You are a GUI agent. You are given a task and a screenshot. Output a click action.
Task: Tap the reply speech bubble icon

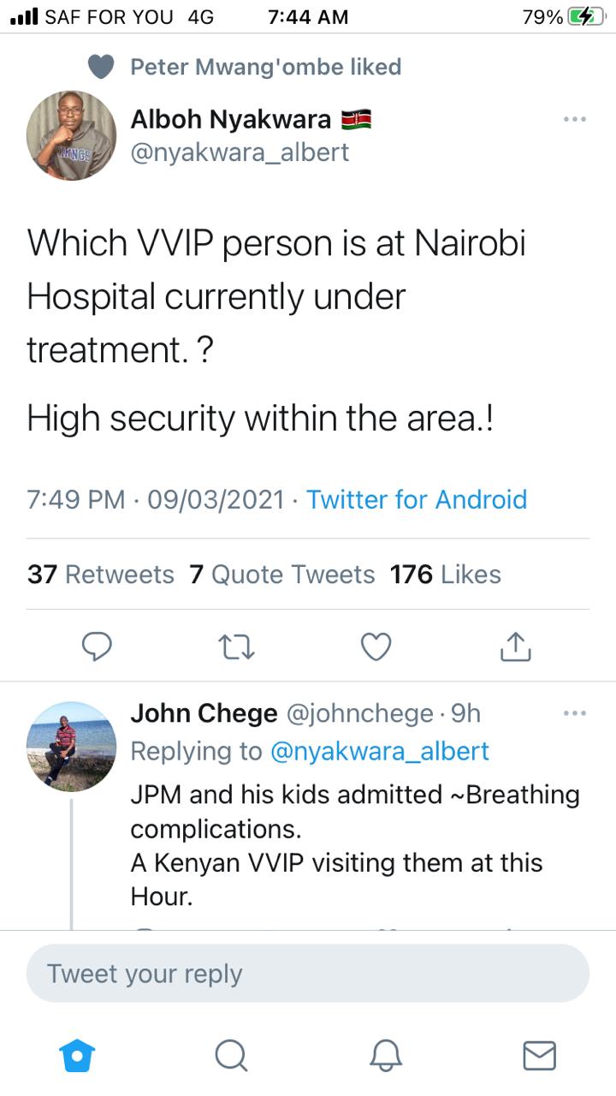click(x=97, y=646)
